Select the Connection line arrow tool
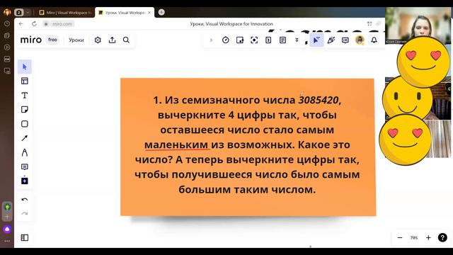 [25, 138]
